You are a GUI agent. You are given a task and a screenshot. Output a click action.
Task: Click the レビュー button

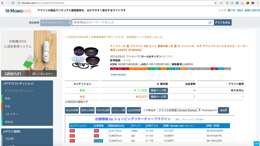pyautogui.click(x=118, y=110)
